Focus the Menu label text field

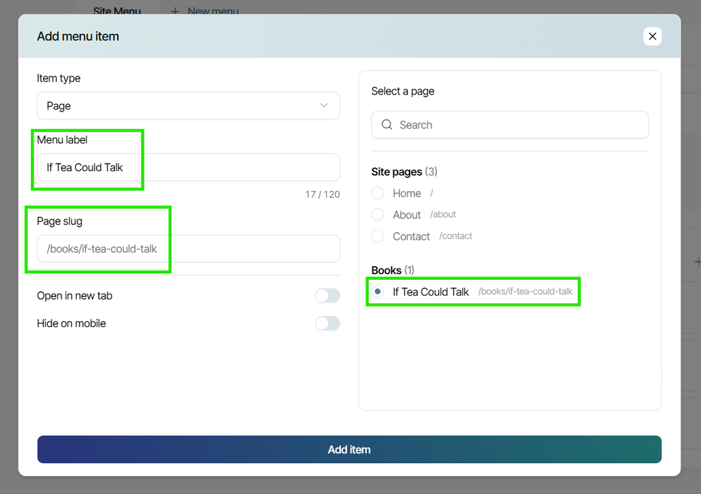coord(188,167)
